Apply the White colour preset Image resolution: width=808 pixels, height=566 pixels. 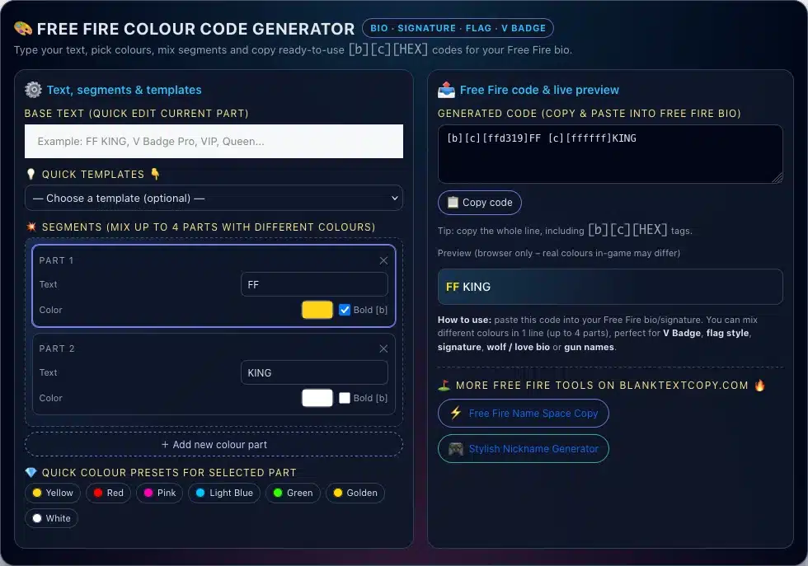coord(51,518)
